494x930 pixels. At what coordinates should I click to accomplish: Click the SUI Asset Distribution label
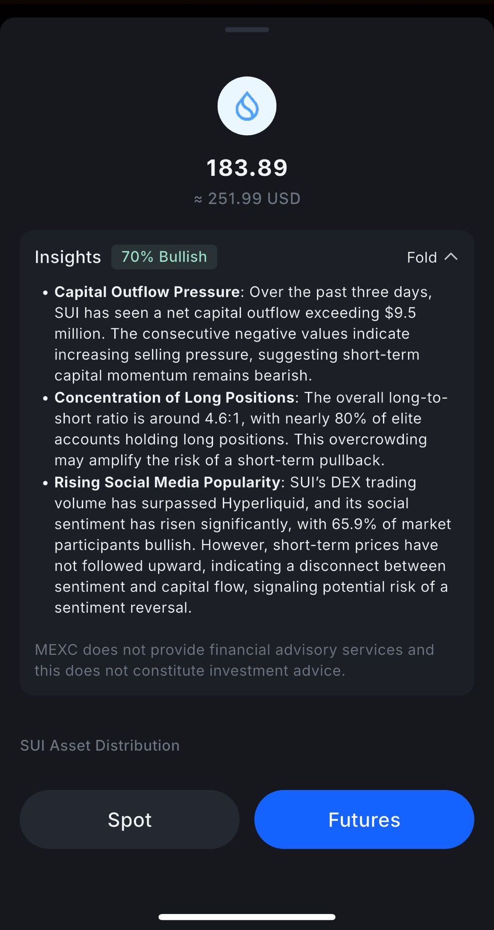(100, 745)
